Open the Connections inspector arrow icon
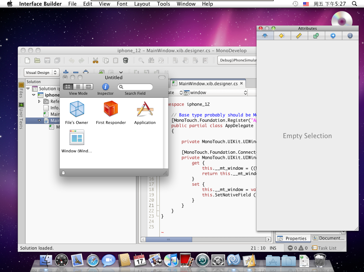Screen dimensions: 364x272 coord(333,36)
